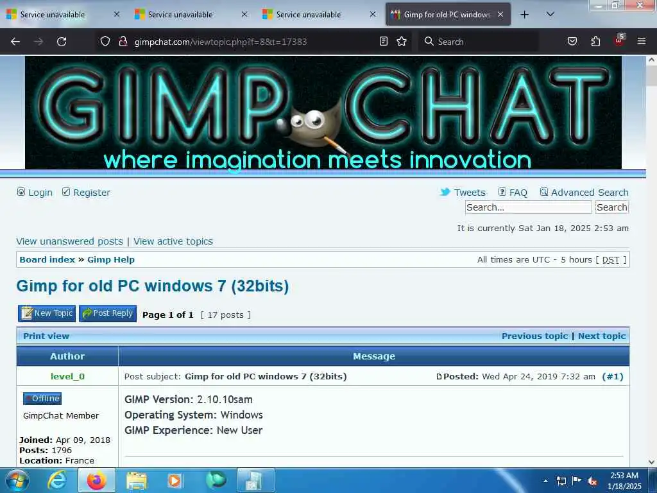
Task: Toggle reader view icon in address bar
Action: point(384,41)
